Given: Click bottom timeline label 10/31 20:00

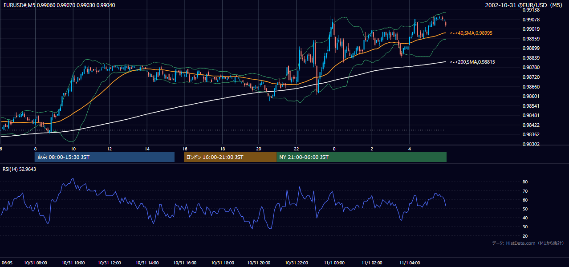Looking at the screenshot, I should click(259, 263).
